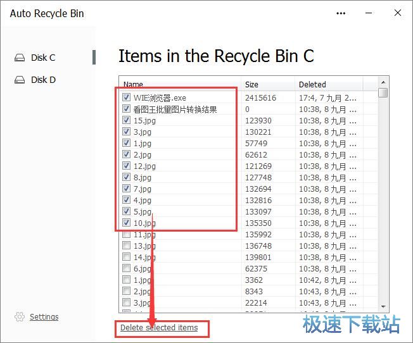Screen dimensions: 413x343
Task: Open the three-dots menu in title bar
Action: click(x=341, y=13)
